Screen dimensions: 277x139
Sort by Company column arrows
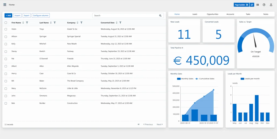78,23
